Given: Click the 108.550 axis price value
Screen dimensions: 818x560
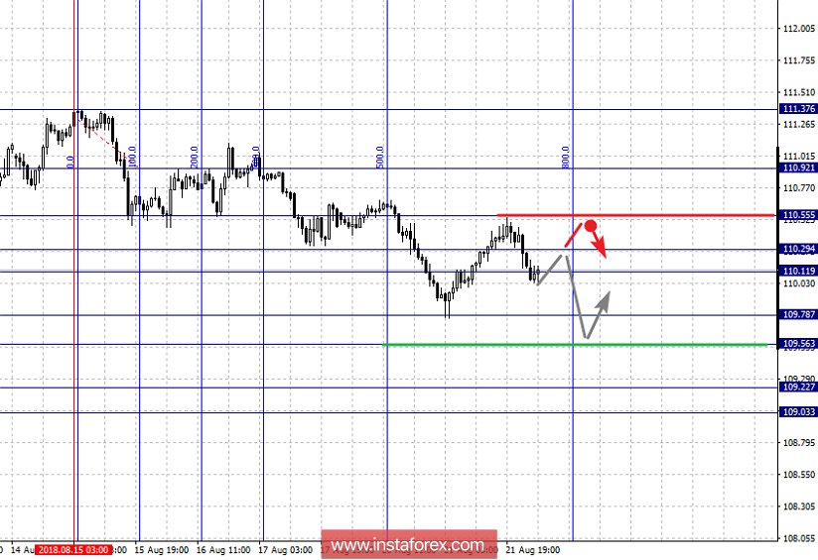Looking at the screenshot, I should coord(799,475).
